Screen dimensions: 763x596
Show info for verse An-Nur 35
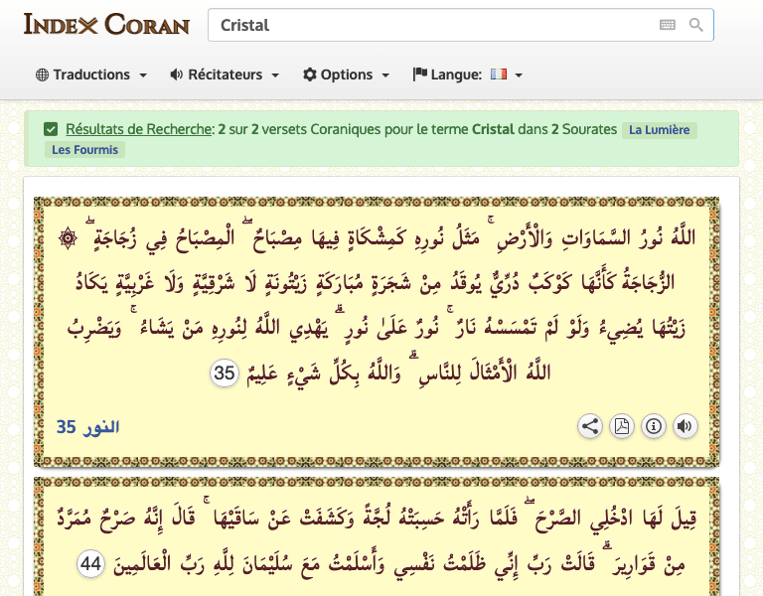[653, 426]
